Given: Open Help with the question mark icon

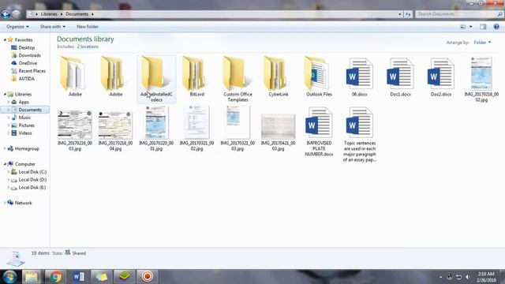Looking at the screenshot, I should coord(496,27).
